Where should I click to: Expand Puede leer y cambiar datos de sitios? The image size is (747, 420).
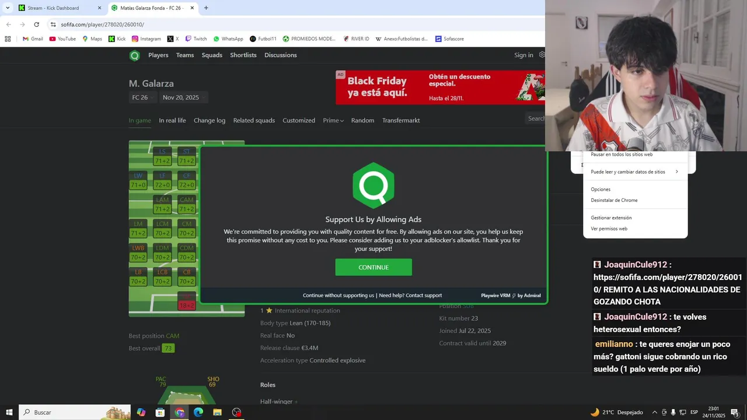click(x=635, y=172)
